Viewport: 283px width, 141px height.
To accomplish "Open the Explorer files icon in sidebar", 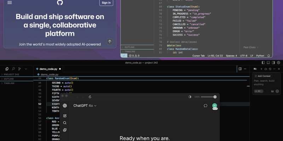I will [x=7, y=69].
